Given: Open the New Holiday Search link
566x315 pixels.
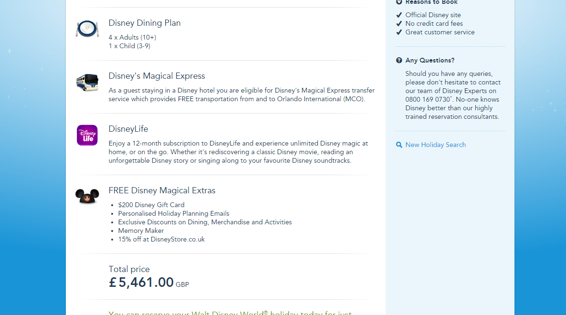Looking at the screenshot, I should pos(435,145).
